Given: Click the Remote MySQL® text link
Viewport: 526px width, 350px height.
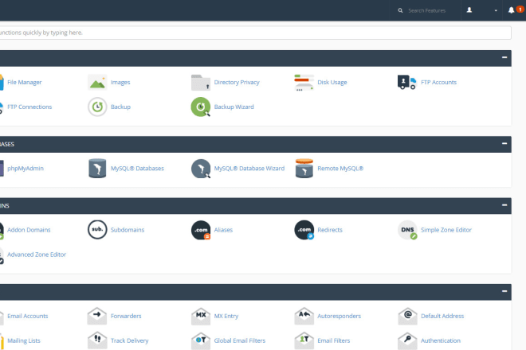Looking at the screenshot, I should coord(340,169).
